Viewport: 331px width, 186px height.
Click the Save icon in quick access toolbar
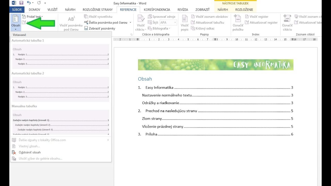tap(21, 3)
